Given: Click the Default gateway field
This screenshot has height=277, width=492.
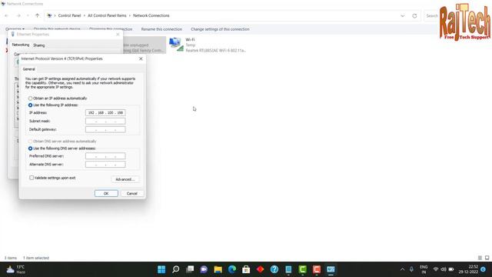Looking at the screenshot, I should (105, 129).
